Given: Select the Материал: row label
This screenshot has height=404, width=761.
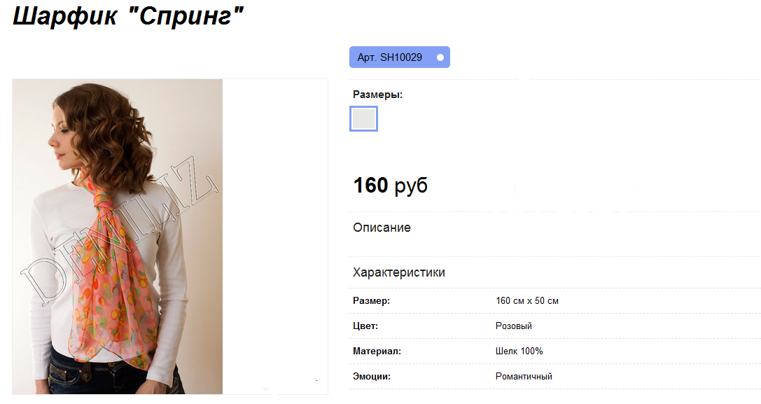Looking at the screenshot, I should point(377,351).
